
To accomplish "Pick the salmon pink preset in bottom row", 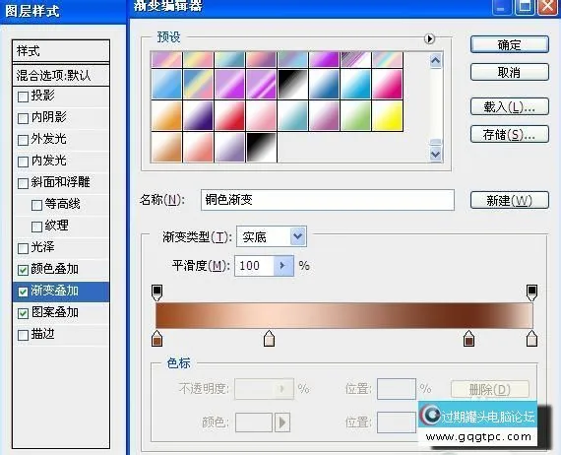I will (198, 147).
